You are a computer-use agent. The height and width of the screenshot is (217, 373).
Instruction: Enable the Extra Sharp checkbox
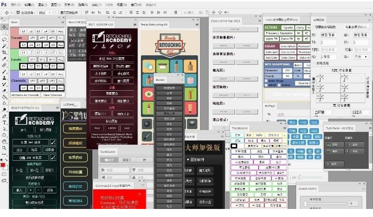[x=266, y=81]
